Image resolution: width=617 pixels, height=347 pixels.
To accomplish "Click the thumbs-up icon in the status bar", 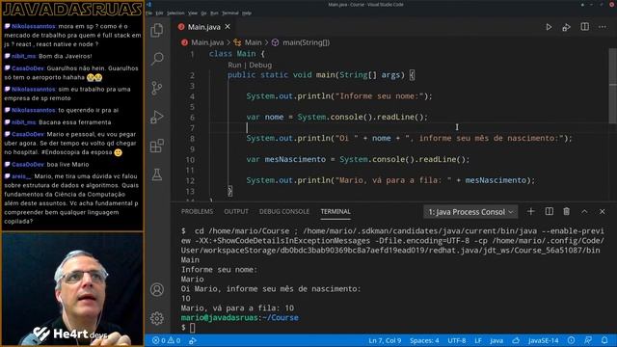I will pyautogui.click(x=516, y=340).
